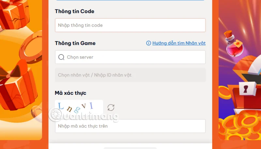Open the Chọn nhân vật / Nhập ID nhân vật selector
261x149 pixels.
click(130, 75)
